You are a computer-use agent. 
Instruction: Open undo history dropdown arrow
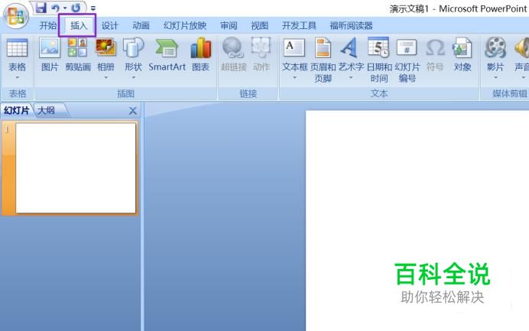[65, 8]
